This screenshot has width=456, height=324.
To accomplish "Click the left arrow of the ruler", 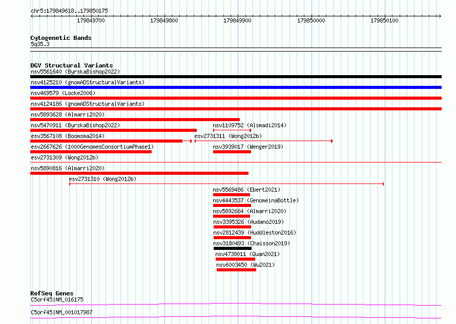I will [32, 16].
